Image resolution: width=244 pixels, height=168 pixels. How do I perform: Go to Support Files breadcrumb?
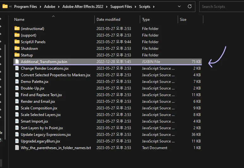point(121,7)
